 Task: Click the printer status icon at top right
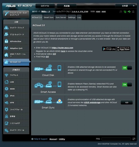click(x=133, y=12)
